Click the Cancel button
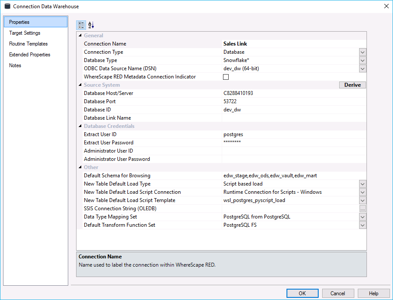The image size is (393, 300). point(338,293)
